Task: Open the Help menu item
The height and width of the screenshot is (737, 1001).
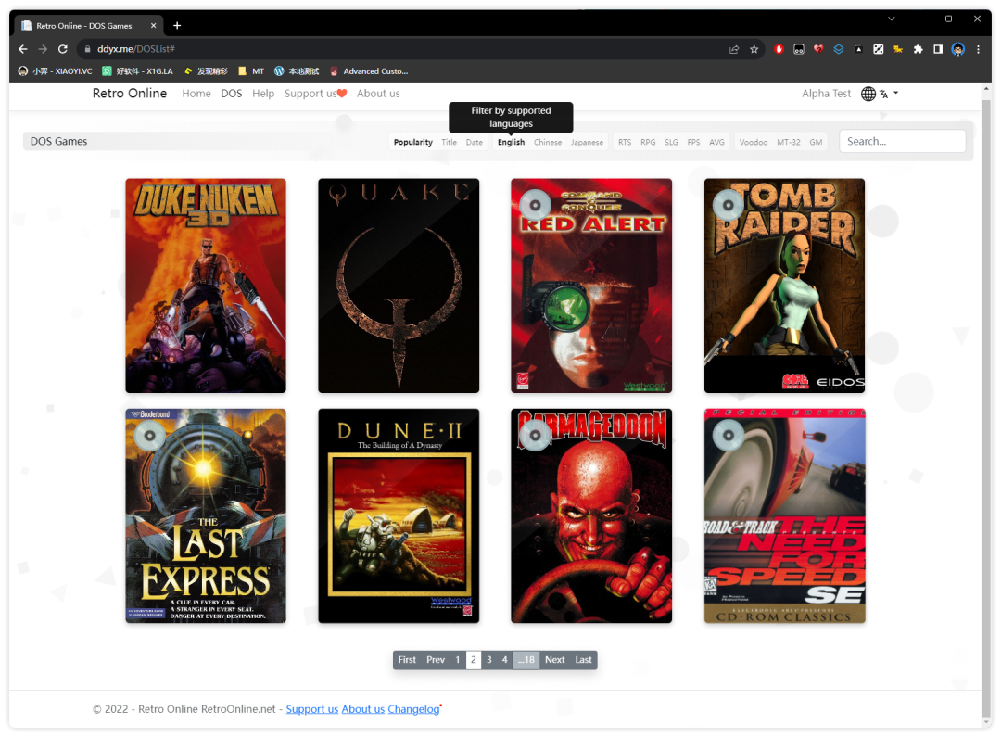Action: pyautogui.click(x=263, y=94)
